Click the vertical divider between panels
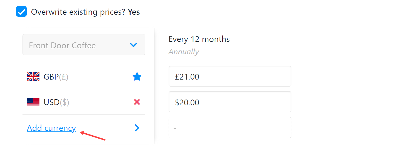This screenshot has height=150, width=405. pyautogui.click(x=154, y=86)
